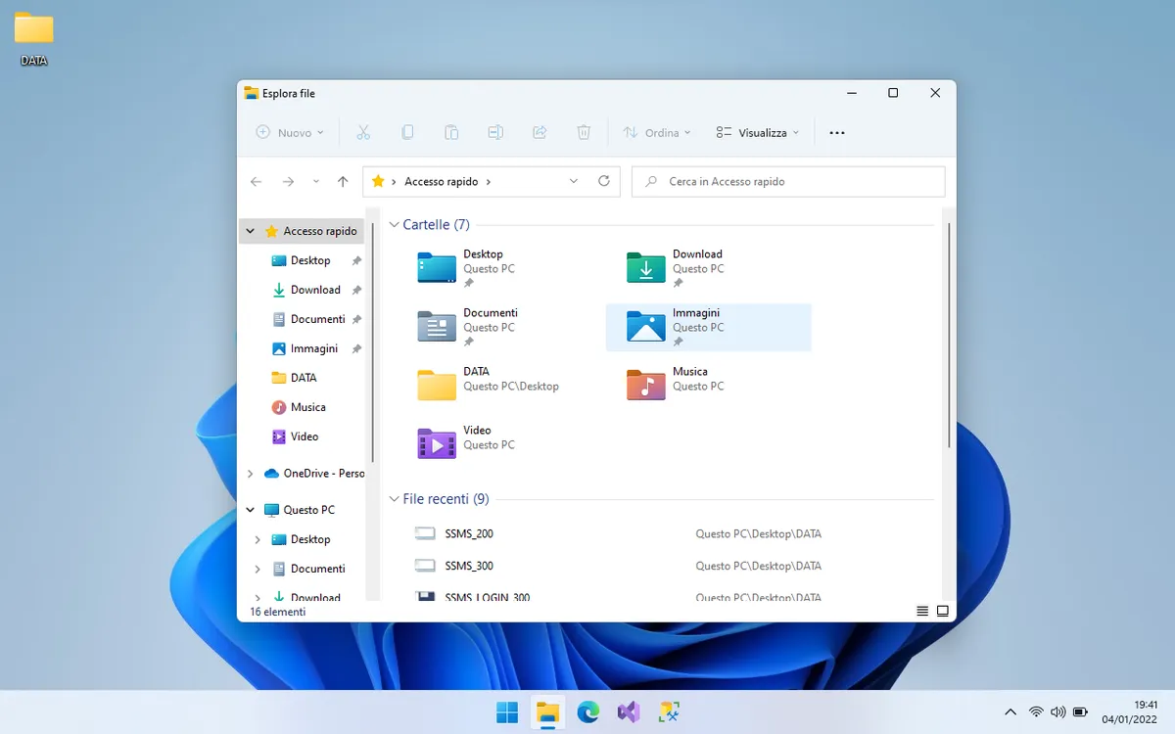Click the battery tray icon
This screenshot has height=734, width=1175.
pos(1080,711)
